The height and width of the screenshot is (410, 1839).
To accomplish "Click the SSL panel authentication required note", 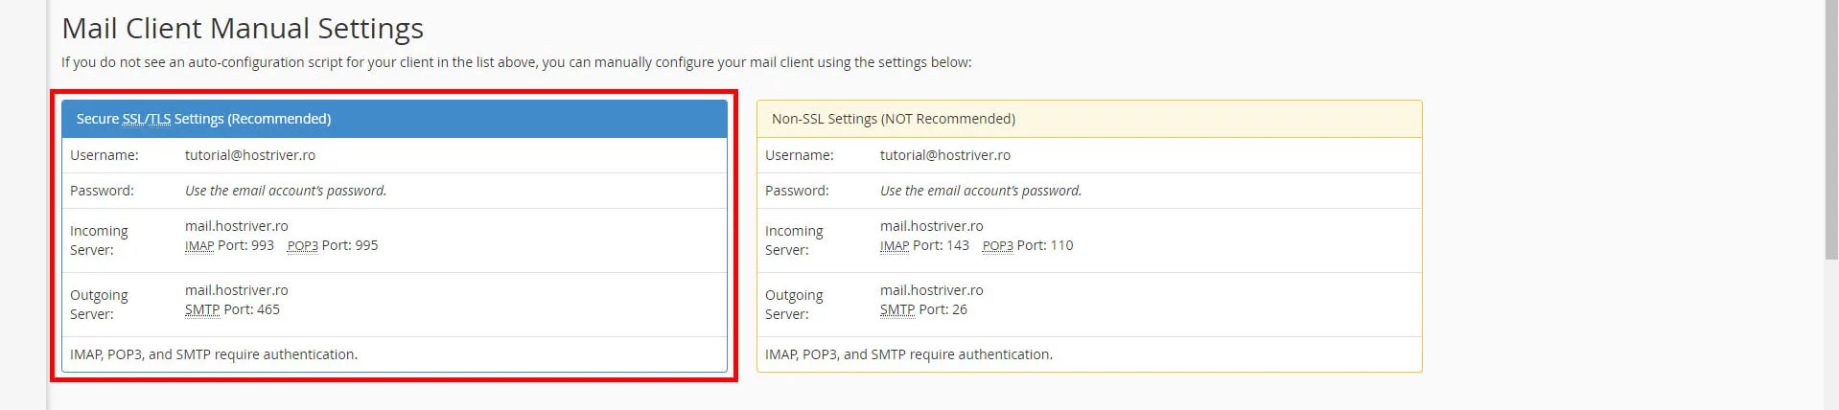I will pyautogui.click(x=214, y=354).
